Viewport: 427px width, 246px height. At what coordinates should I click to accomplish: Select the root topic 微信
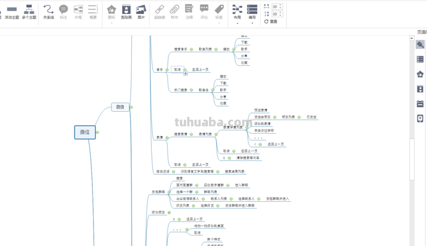tap(85, 133)
